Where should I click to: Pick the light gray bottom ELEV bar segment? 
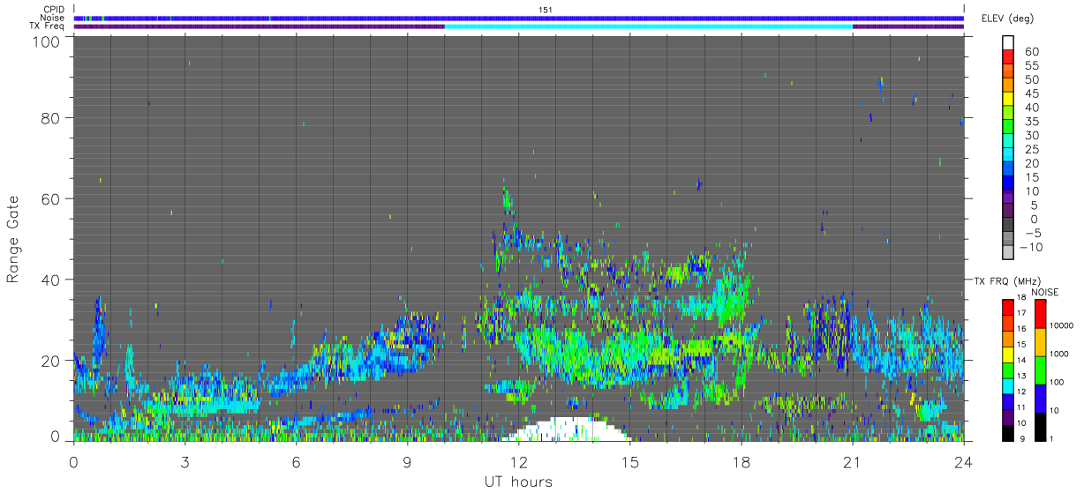[x=1008, y=250]
